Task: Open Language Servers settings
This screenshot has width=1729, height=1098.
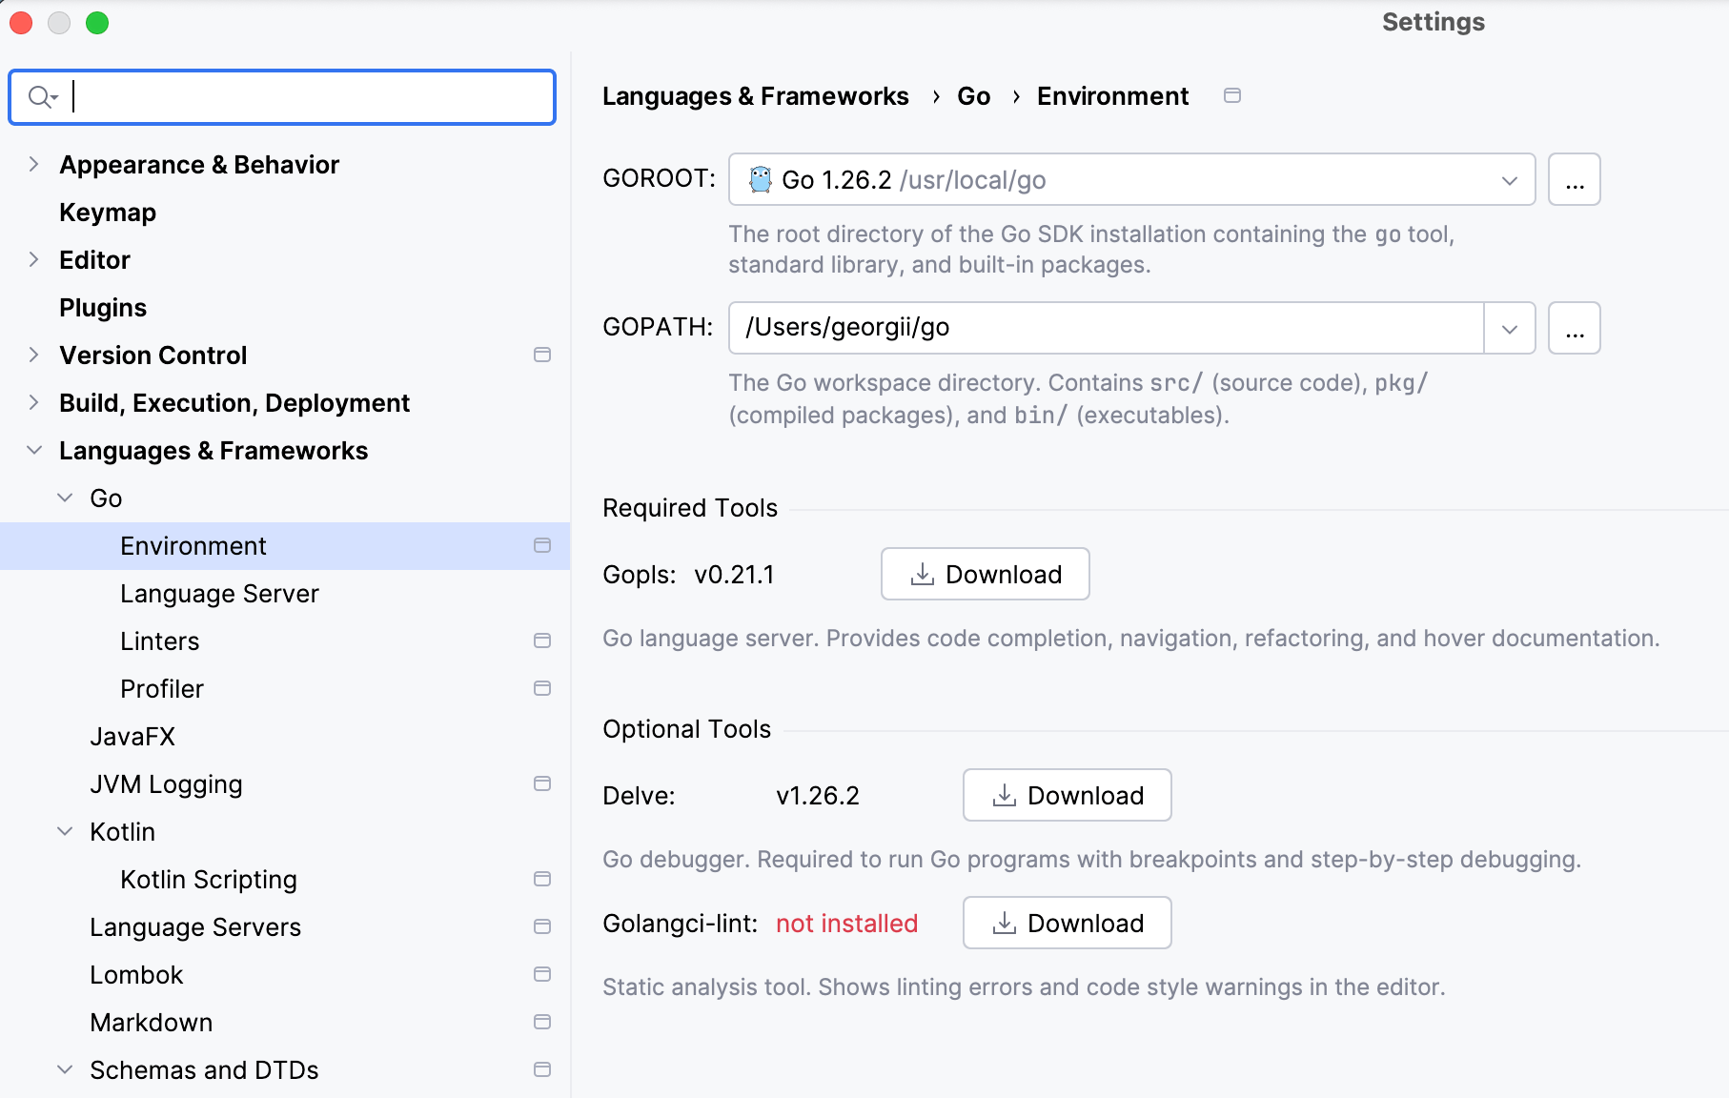Action: [195, 927]
